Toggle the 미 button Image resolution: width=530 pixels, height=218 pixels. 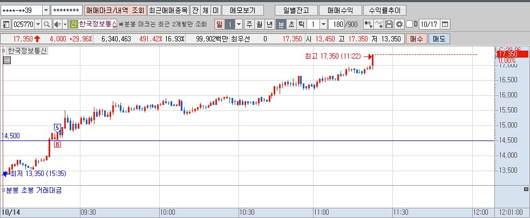(x=216, y=10)
